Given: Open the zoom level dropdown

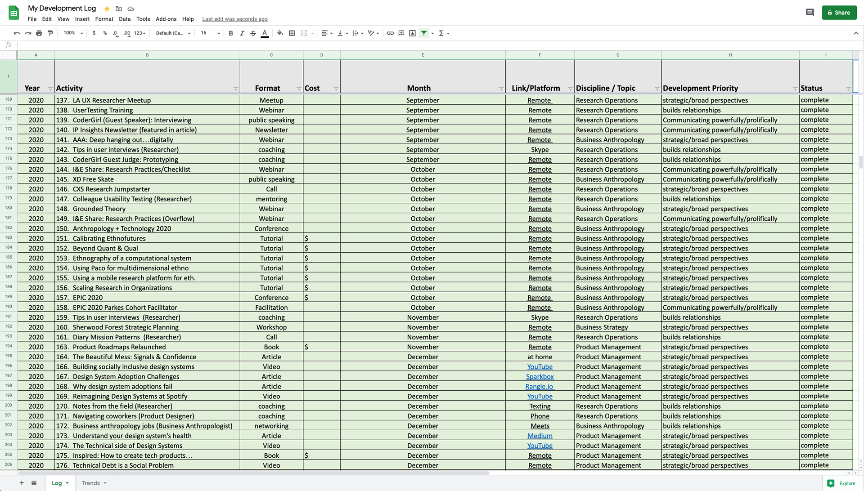Looking at the screenshot, I should pyautogui.click(x=73, y=33).
